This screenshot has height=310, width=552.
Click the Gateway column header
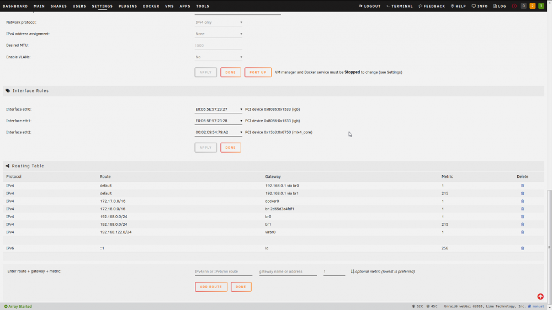(273, 176)
